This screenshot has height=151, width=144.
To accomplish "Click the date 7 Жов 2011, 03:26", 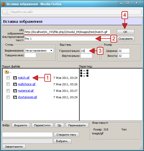I will (65, 84).
